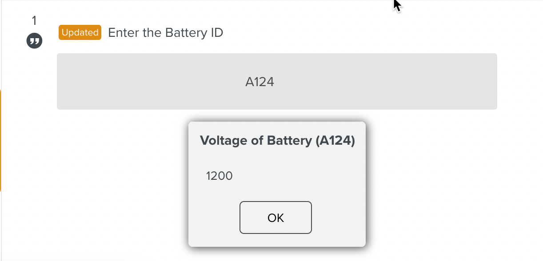
Task: Click the orange Updated badge
Action: click(80, 32)
